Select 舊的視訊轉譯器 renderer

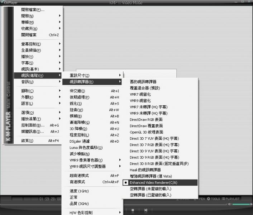[x=160, y=82]
